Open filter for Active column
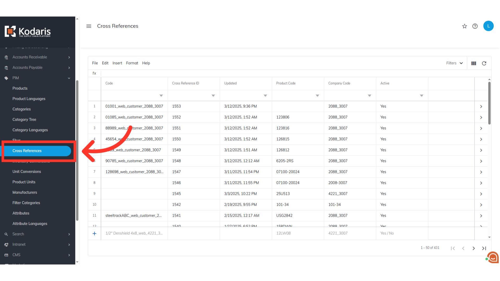The width and height of the screenshot is (500, 281). 422,96
